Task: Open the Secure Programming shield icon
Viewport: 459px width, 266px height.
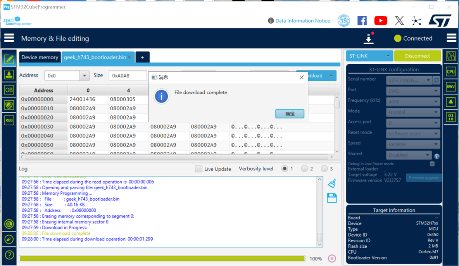Action: coord(9,105)
